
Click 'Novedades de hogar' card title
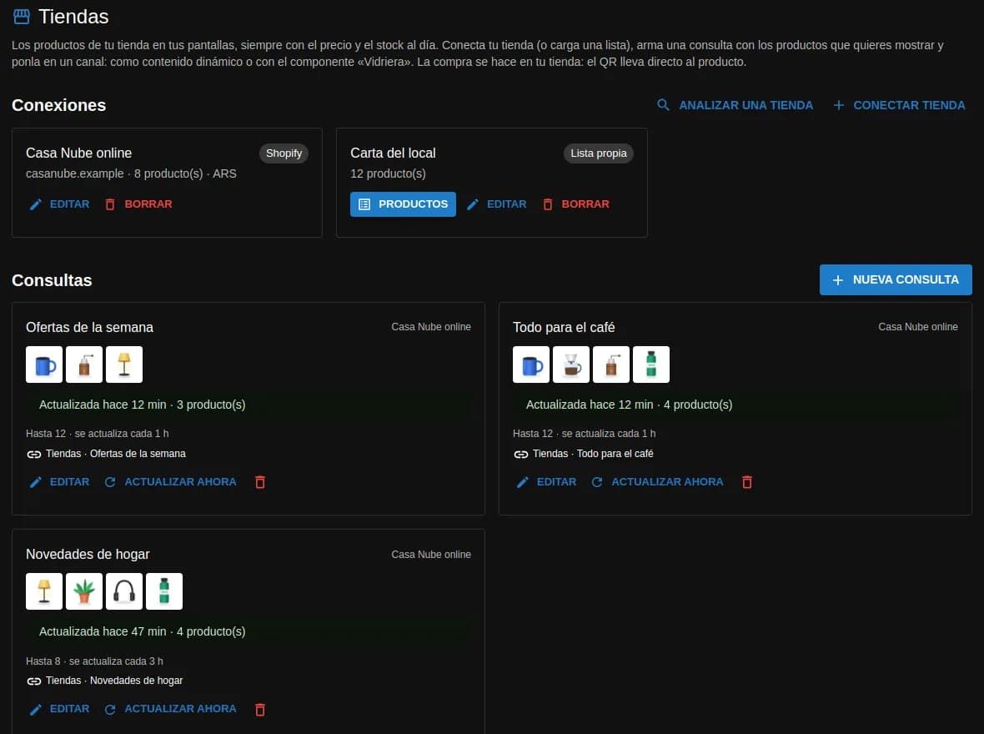pyautogui.click(x=88, y=554)
